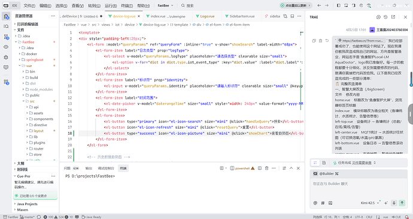The height and width of the screenshot is (219, 413).
Task: Click the CRLF line ending indicator
Action: pos(369,217)
